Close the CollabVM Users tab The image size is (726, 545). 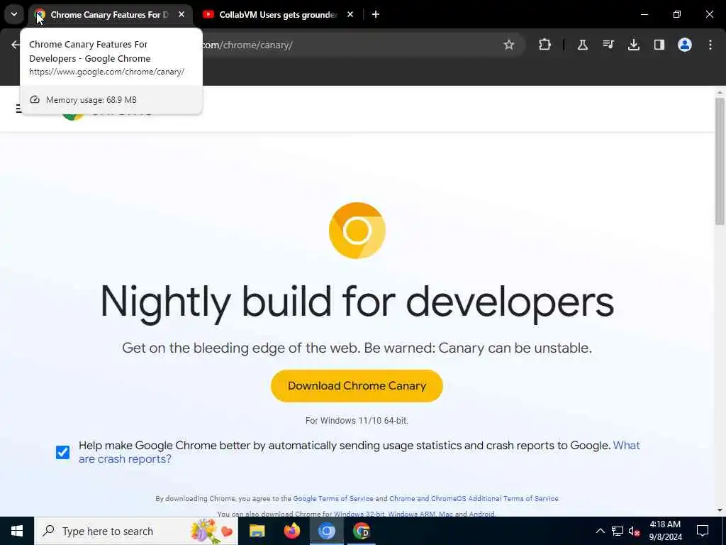click(350, 15)
